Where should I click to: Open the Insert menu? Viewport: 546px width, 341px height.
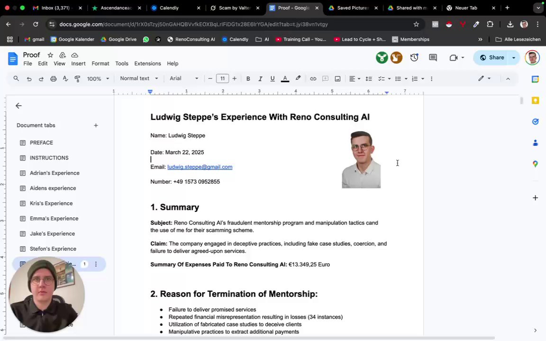[x=78, y=63]
